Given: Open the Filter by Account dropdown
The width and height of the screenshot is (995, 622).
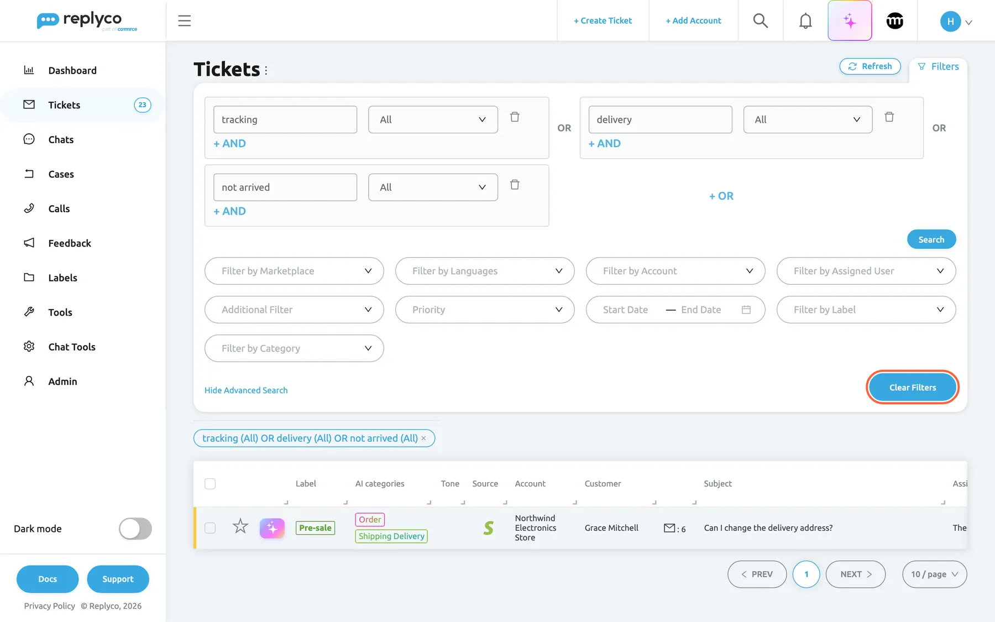Looking at the screenshot, I should 675,271.
